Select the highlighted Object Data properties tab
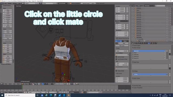The height and width of the screenshot is (97, 173). point(149,43)
